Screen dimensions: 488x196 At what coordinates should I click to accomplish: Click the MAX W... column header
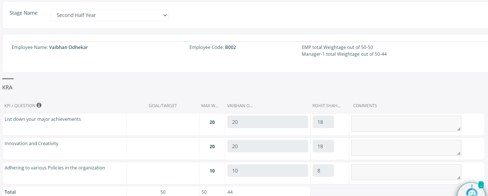pyautogui.click(x=210, y=106)
